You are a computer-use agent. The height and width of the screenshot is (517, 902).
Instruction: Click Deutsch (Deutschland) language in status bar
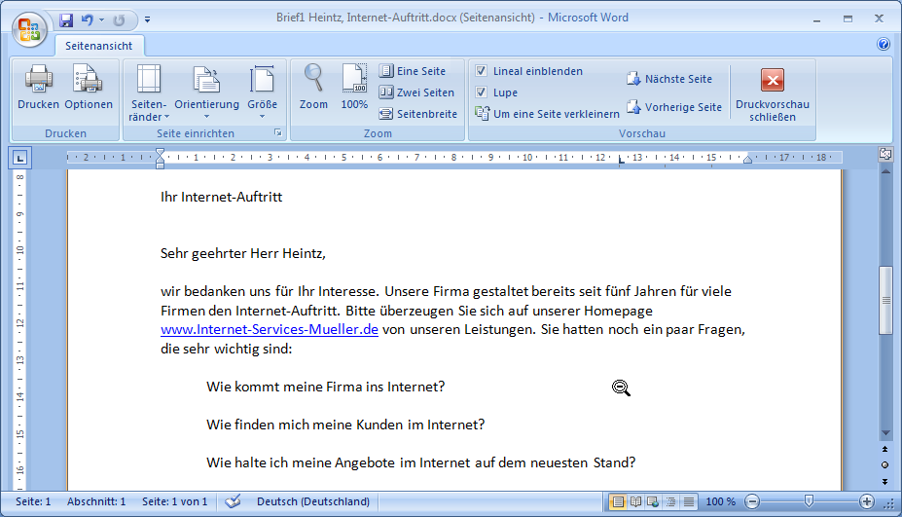click(312, 501)
